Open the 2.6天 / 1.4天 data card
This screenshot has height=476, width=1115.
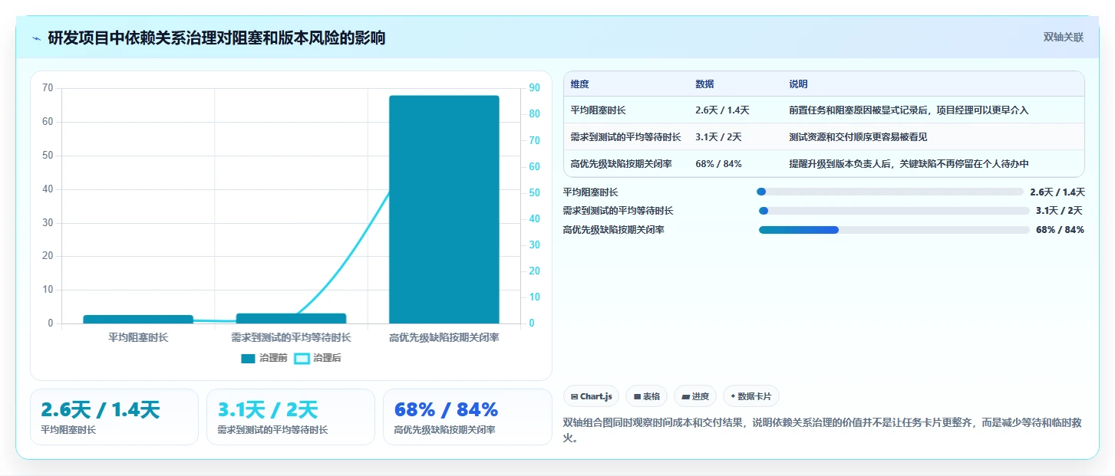point(114,417)
